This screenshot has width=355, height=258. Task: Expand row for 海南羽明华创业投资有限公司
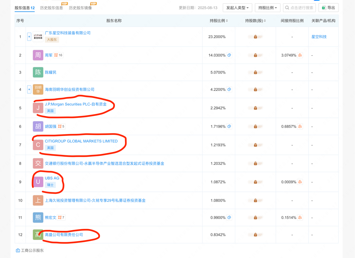pos(29,89)
